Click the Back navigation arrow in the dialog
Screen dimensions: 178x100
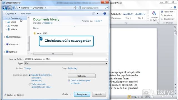(x=5, y=8)
